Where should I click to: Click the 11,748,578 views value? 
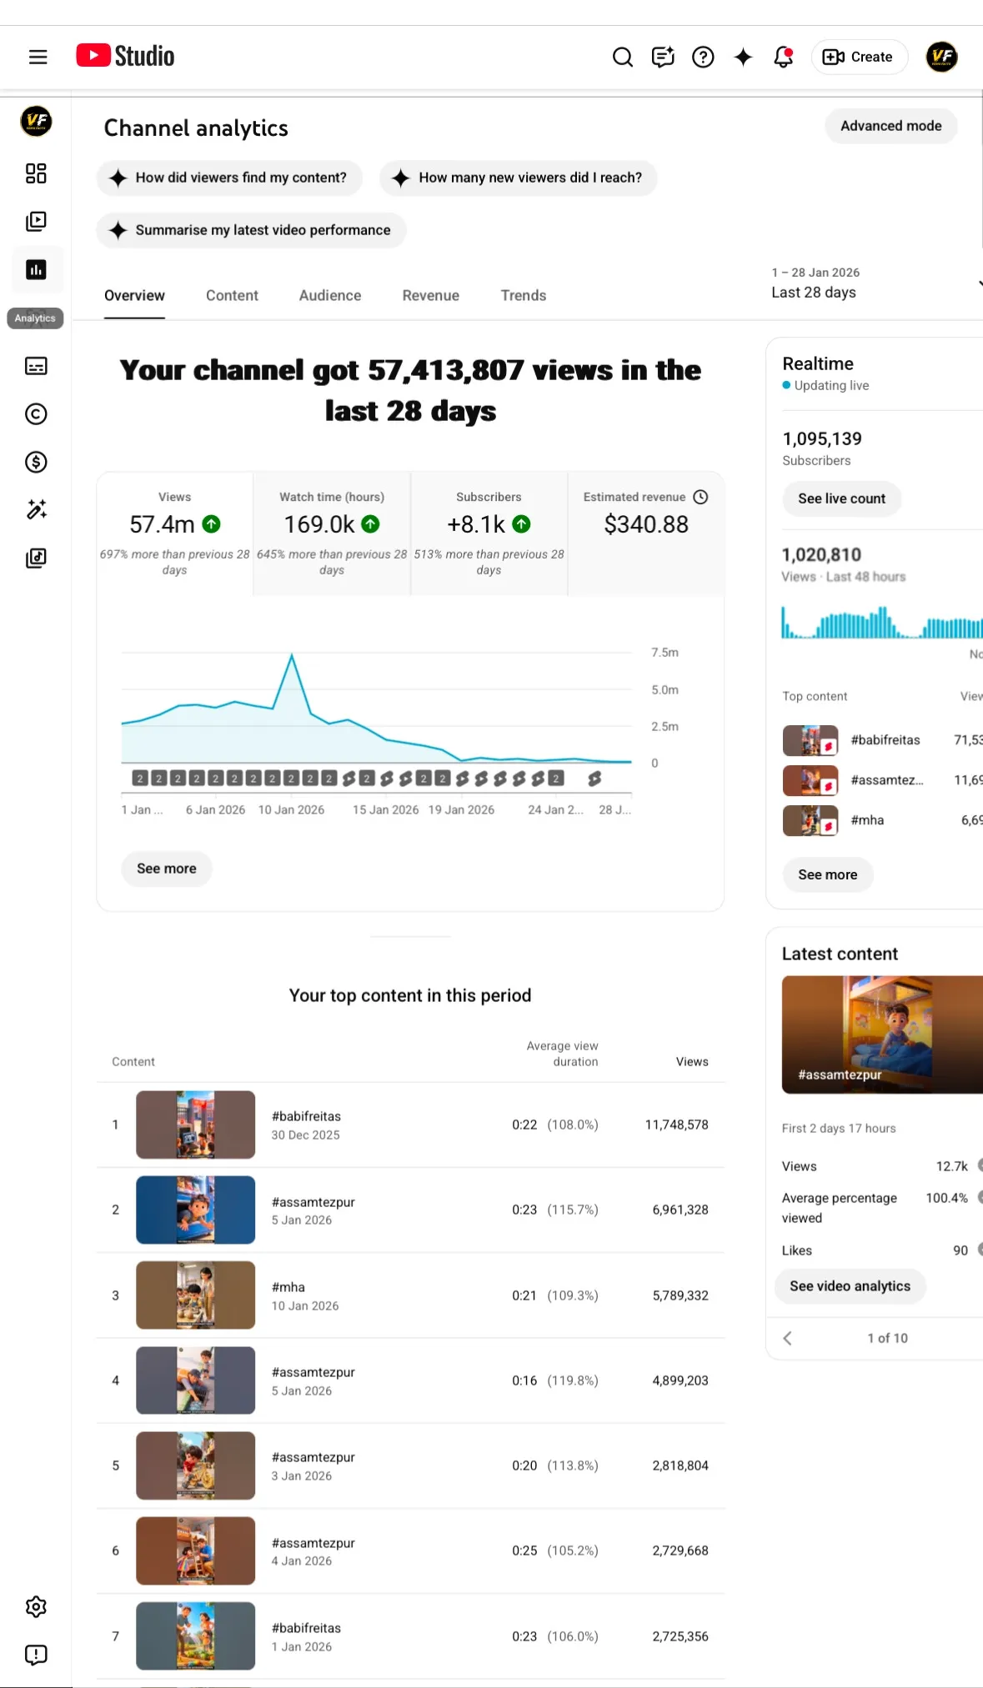[x=676, y=1124]
